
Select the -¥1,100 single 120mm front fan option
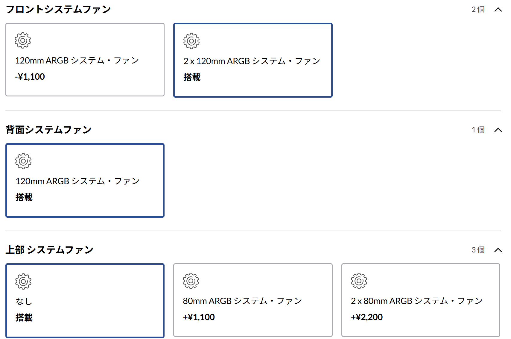click(85, 60)
